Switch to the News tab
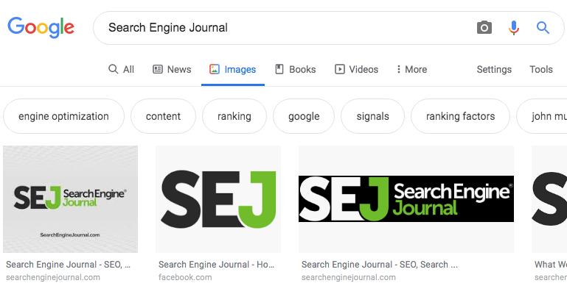The height and width of the screenshot is (297, 567). [x=172, y=69]
